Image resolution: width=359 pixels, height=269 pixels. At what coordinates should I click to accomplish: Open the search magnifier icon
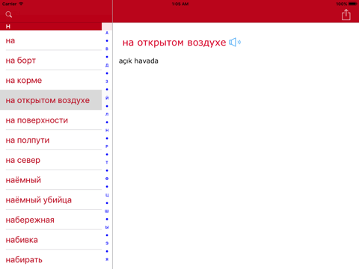pos(9,14)
